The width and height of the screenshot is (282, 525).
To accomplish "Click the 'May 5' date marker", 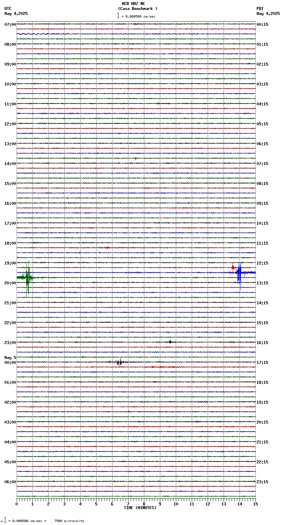I will click(x=10, y=358).
